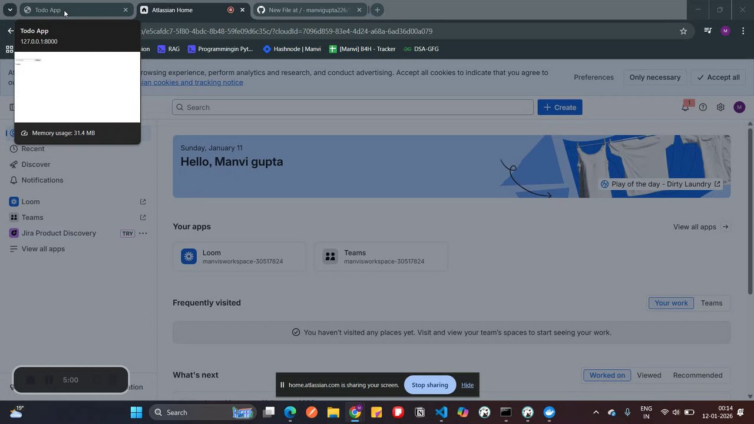Open the notifications bell icon in header

[685, 107]
